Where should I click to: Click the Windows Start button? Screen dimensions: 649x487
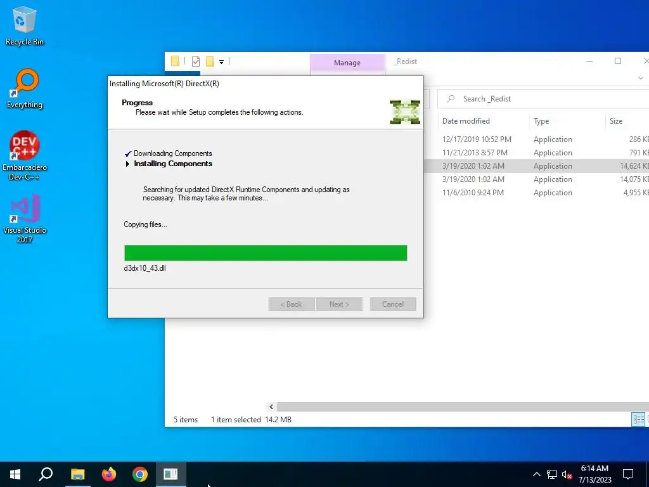[x=15, y=474]
